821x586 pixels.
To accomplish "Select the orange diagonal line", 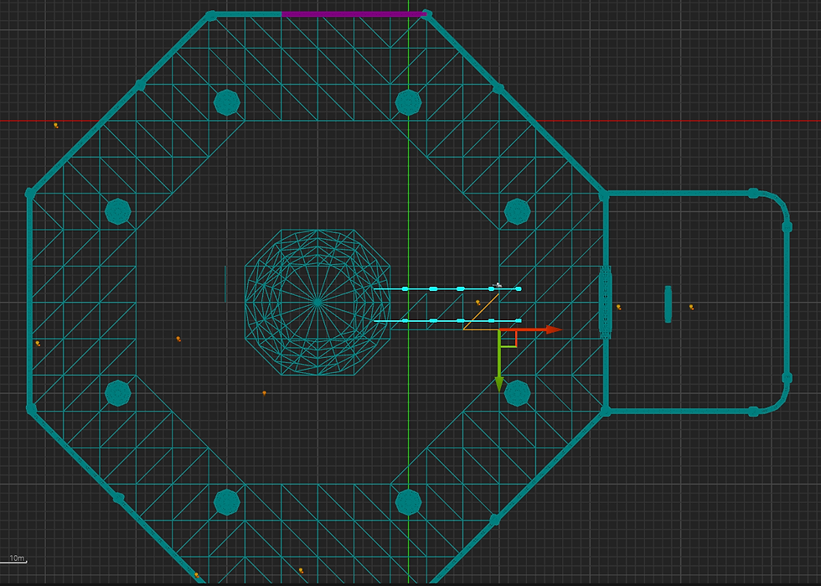I will pos(481,311).
